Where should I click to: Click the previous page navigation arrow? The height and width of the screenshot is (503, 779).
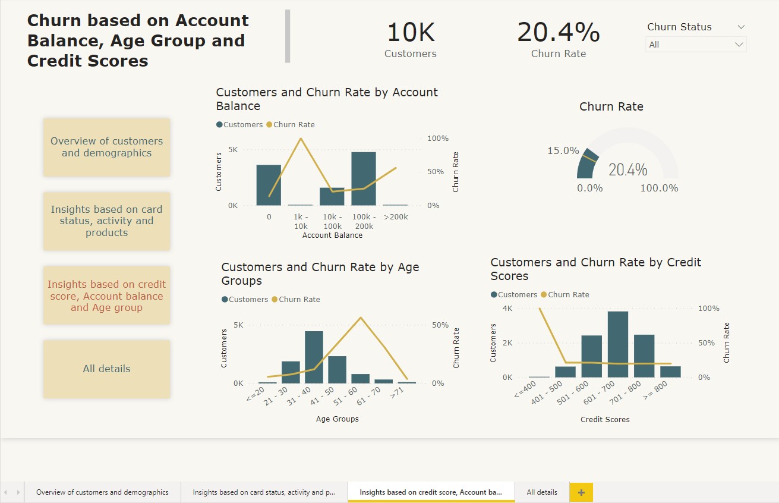click(x=6, y=492)
